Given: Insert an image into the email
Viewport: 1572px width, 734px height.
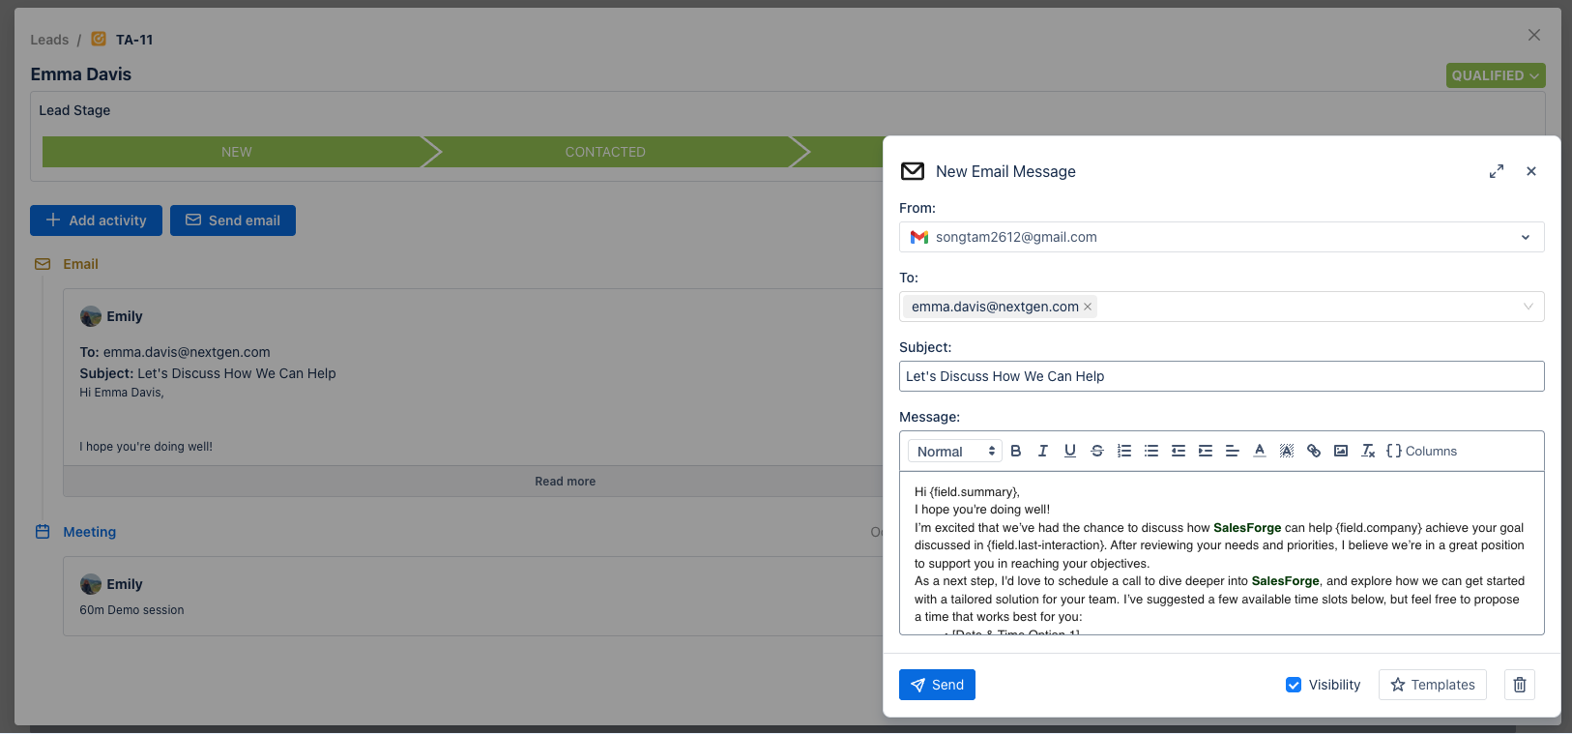Looking at the screenshot, I should [1340, 451].
